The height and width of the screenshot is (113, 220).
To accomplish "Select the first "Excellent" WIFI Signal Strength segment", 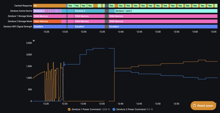I will (x=50, y=26).
